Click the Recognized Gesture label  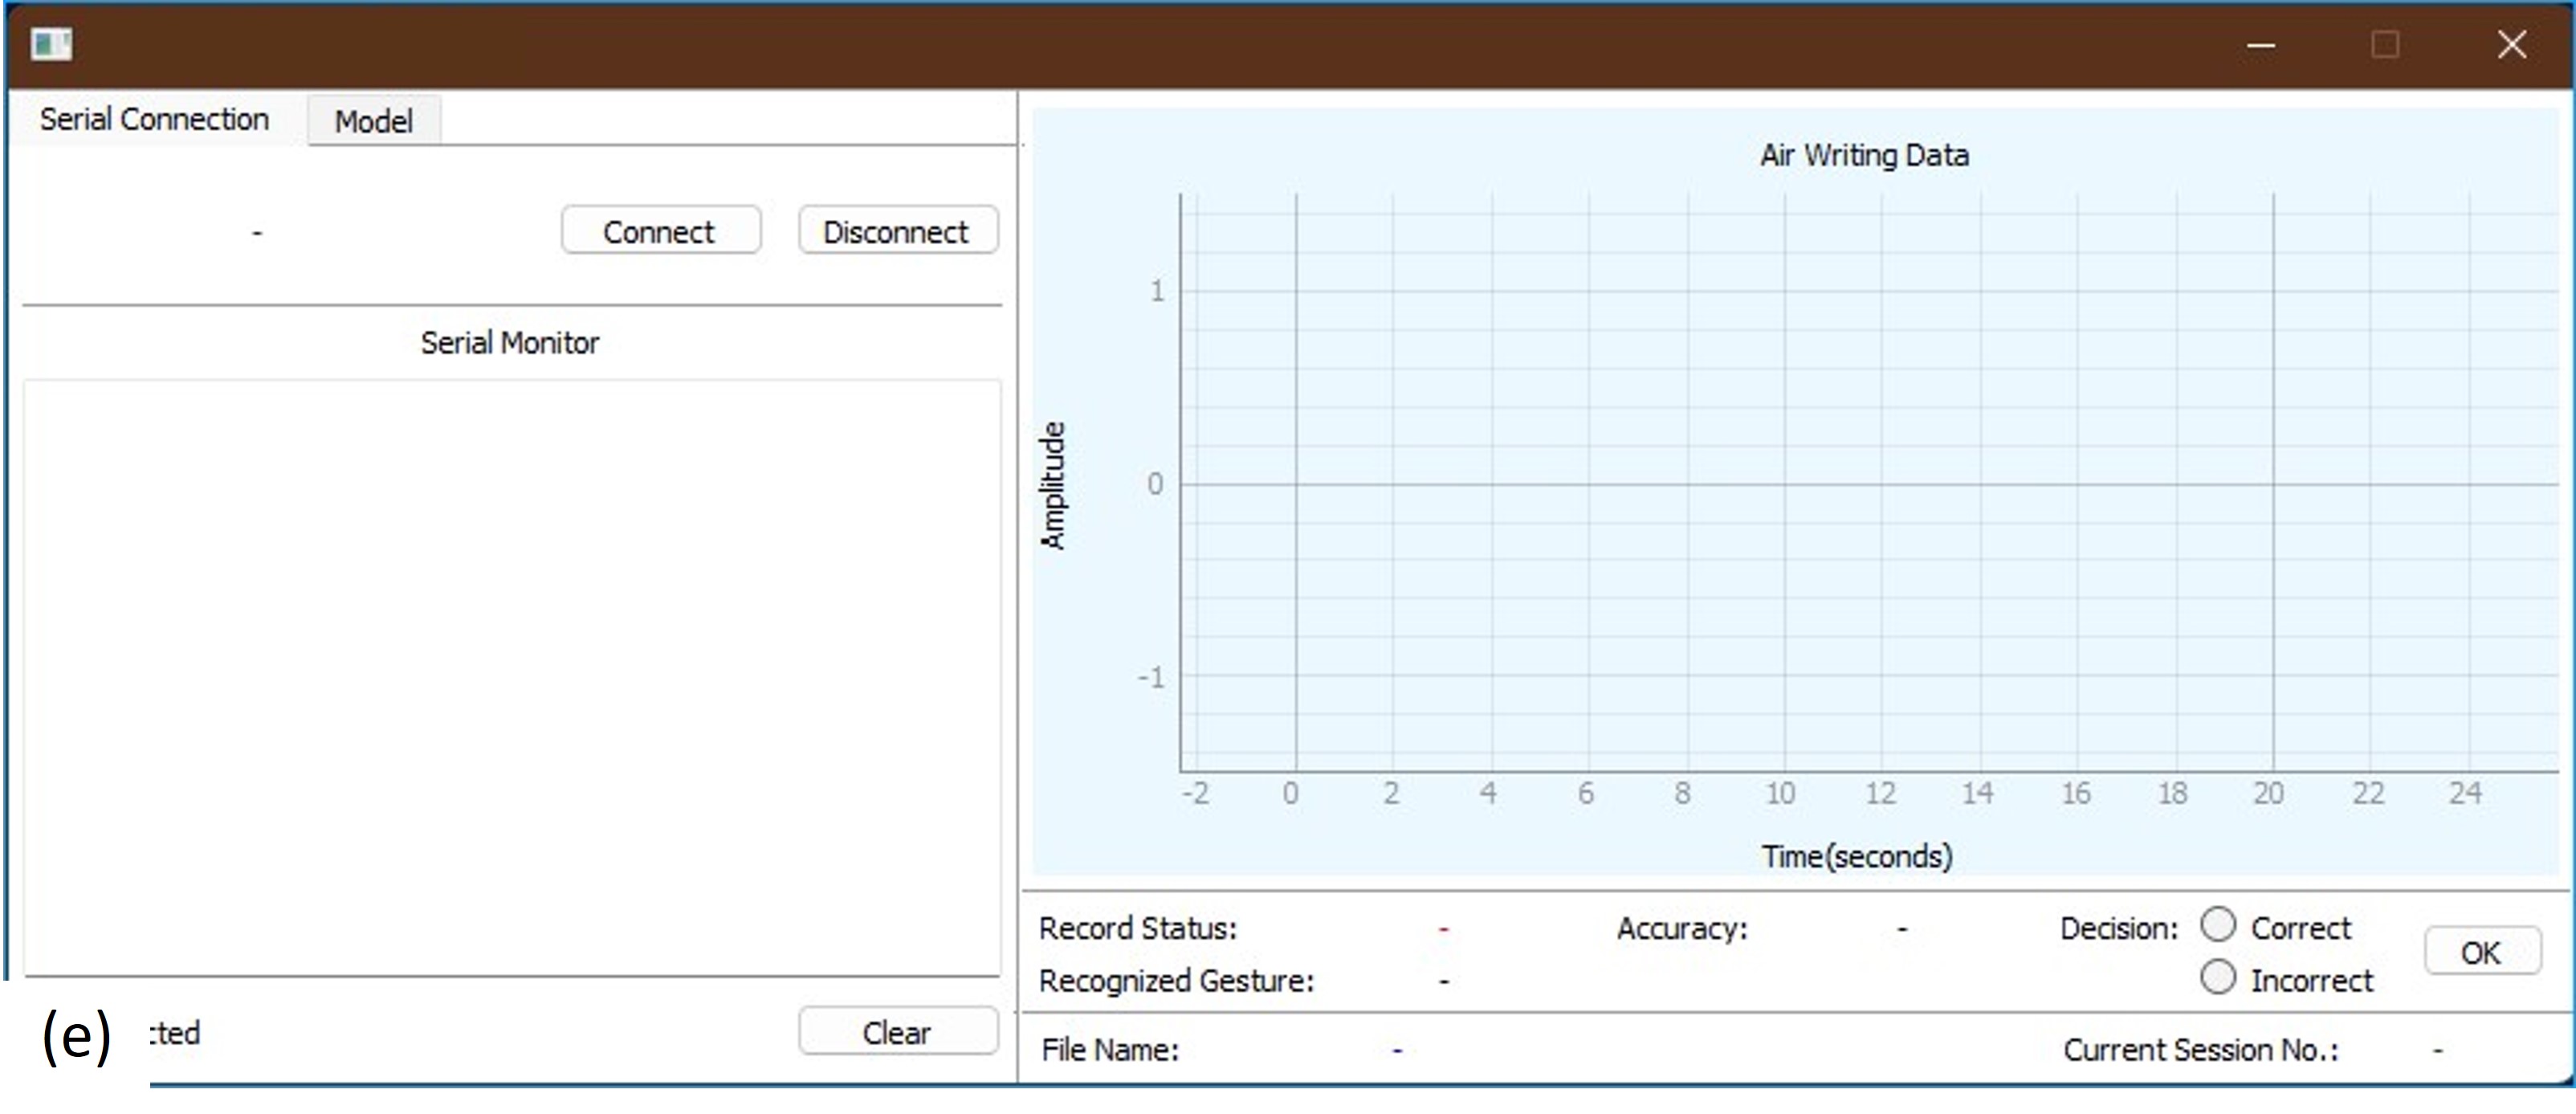[1176, 981]
